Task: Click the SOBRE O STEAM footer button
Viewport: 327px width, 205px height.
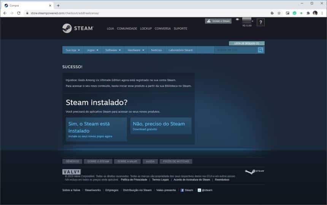Action: pyautogui.click(x=98, y=161)
